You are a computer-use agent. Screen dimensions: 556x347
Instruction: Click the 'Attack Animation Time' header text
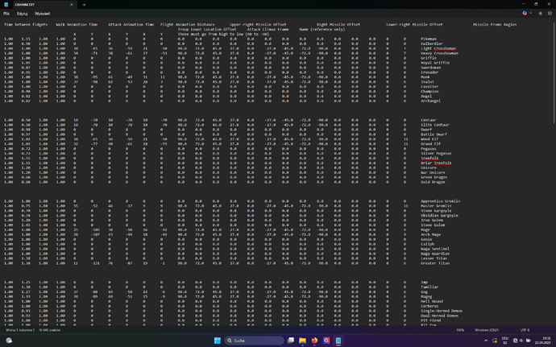click(x=131, y=24)
